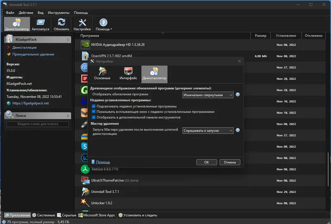Click help icon next to Спрашивать о запуске
This screenshot has height=224, width=331.
pyautogui.click(x=237, y=130)
